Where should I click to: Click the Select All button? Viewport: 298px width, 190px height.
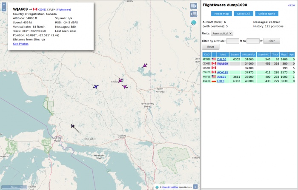click(244, 14)
